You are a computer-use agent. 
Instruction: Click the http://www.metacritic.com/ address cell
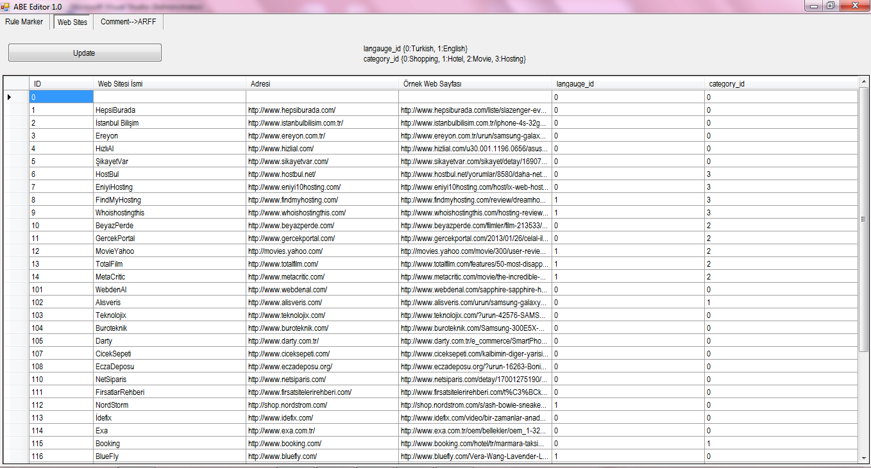[x=322, y=276]
